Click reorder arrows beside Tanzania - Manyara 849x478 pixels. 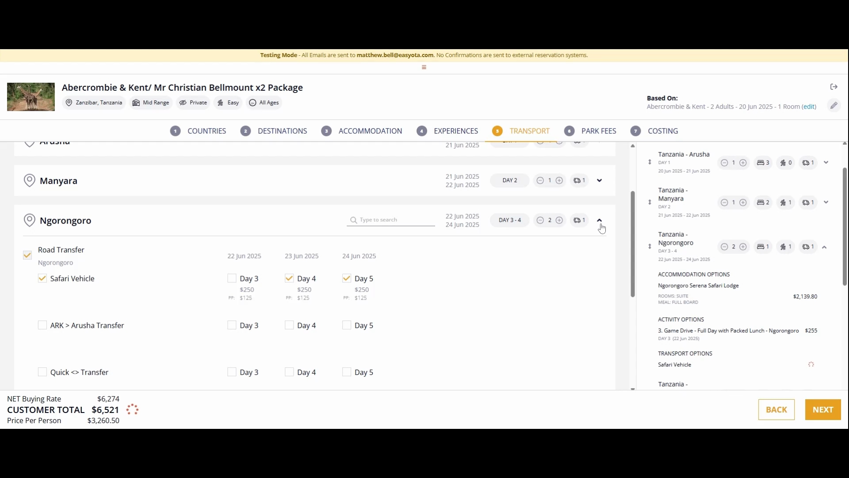(650, 202)
